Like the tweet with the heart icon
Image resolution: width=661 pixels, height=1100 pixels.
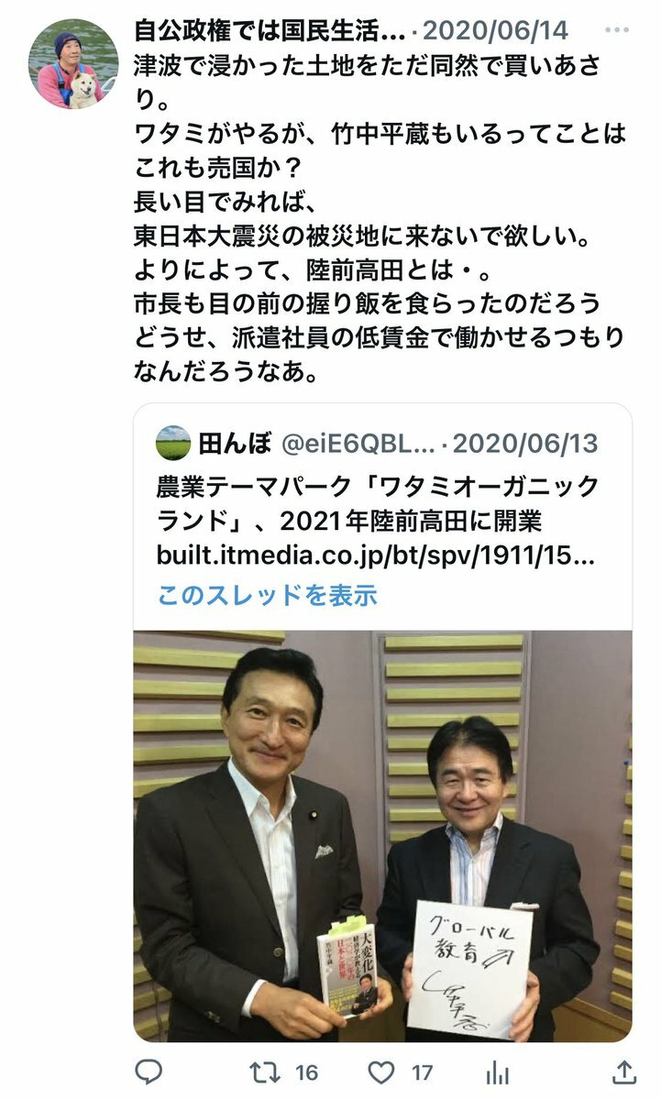pos(380,1072)
